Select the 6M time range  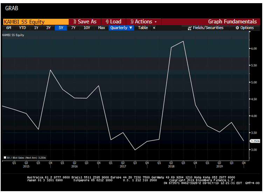coord(9,28)
